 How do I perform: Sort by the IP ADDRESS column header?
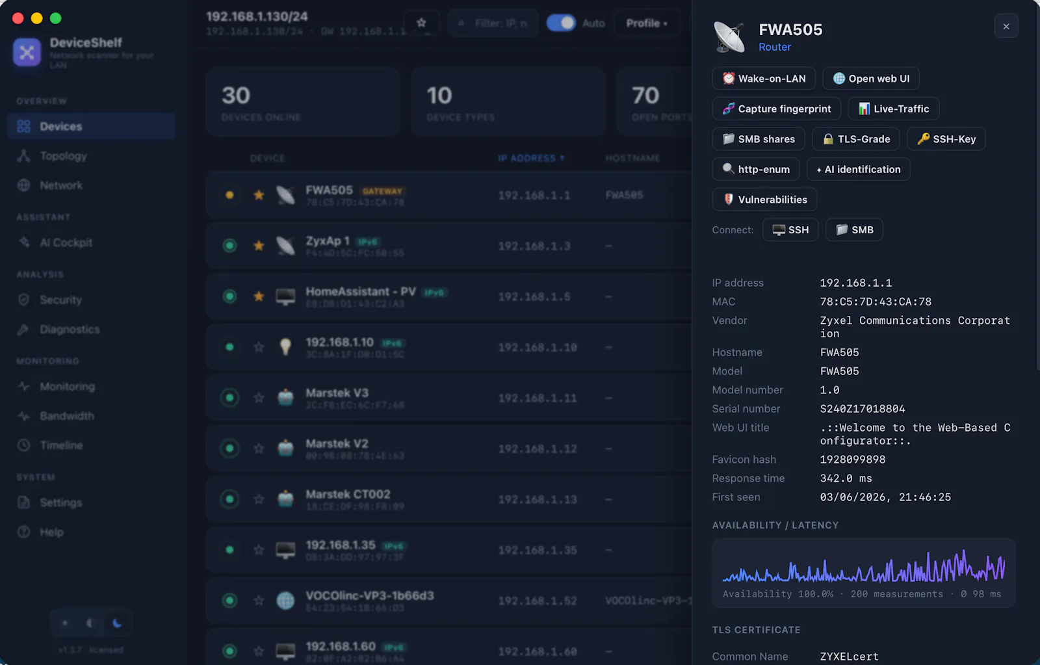531,158
